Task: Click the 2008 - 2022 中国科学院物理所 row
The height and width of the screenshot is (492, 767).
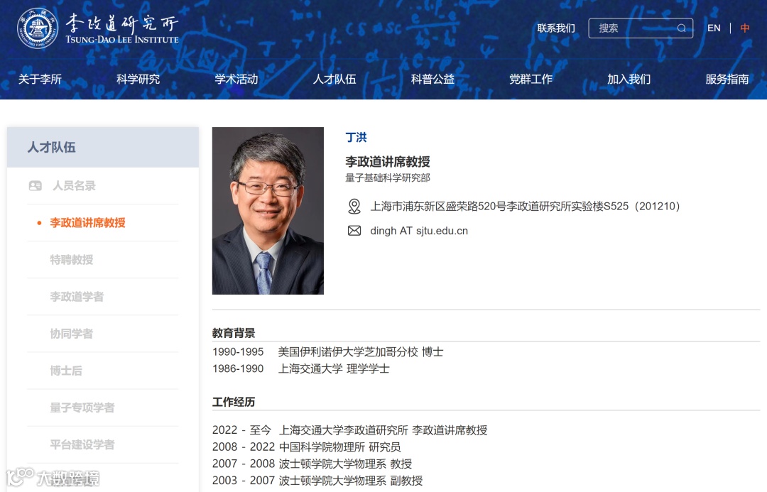Action: 306,447
